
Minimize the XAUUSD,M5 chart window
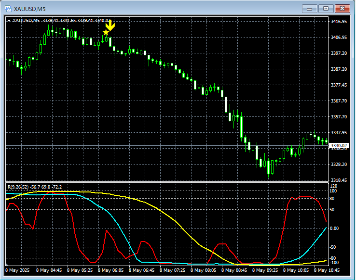[310, 9]
